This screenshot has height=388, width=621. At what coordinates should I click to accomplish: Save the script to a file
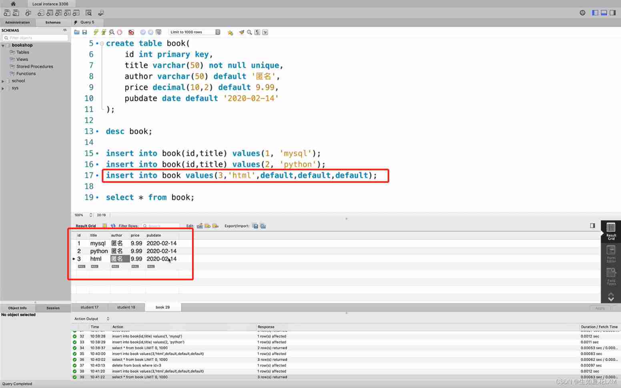84,32
